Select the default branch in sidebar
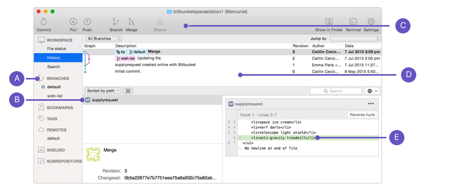The width and height of the screenshot is (457, 192). pos(54,87)
